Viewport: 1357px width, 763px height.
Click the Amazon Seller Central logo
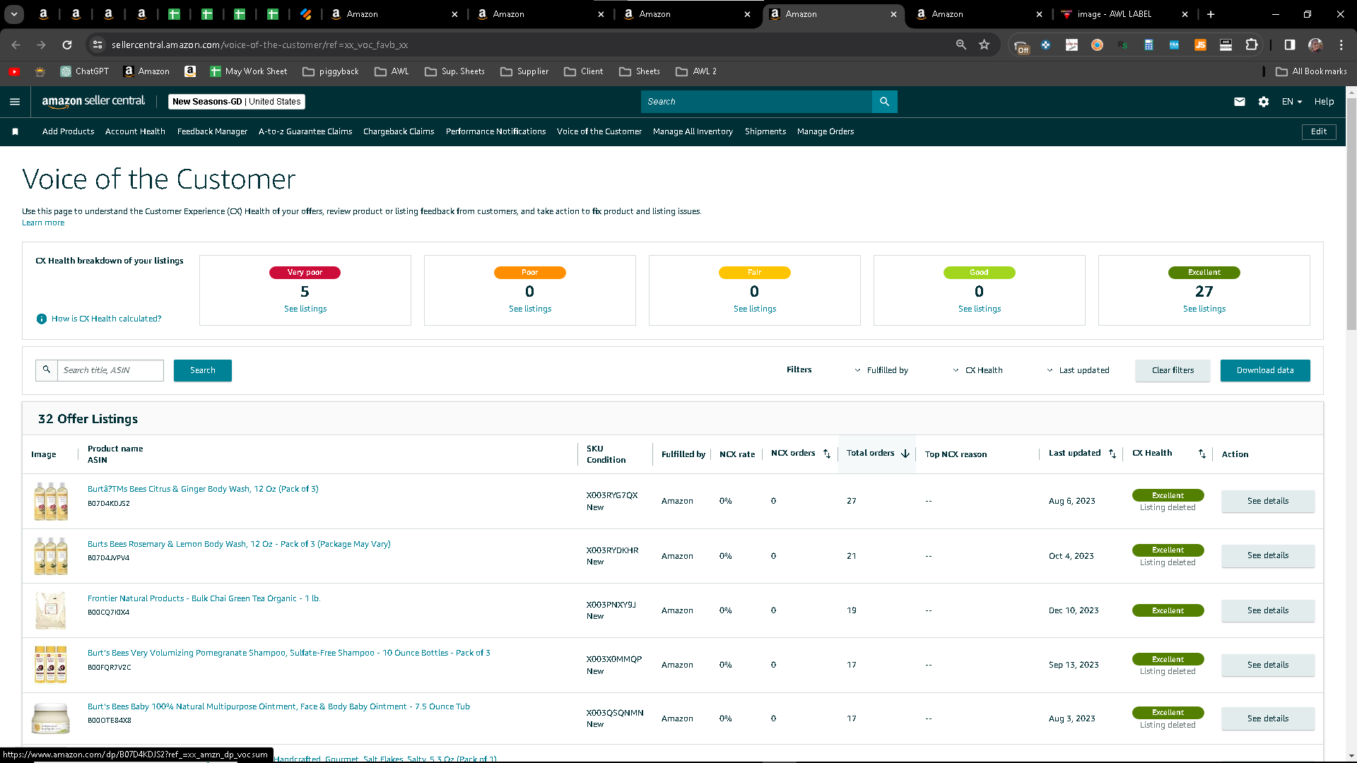93,102
